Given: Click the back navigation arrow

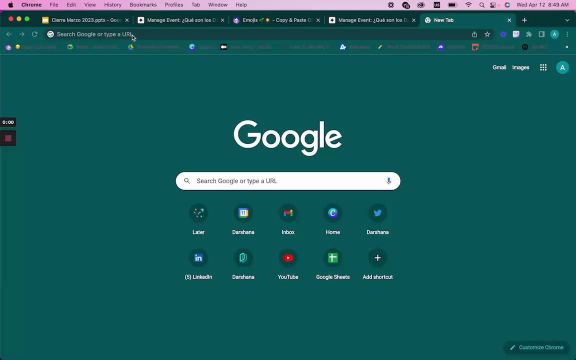Looking at the screenshot, I should [9, 34].
